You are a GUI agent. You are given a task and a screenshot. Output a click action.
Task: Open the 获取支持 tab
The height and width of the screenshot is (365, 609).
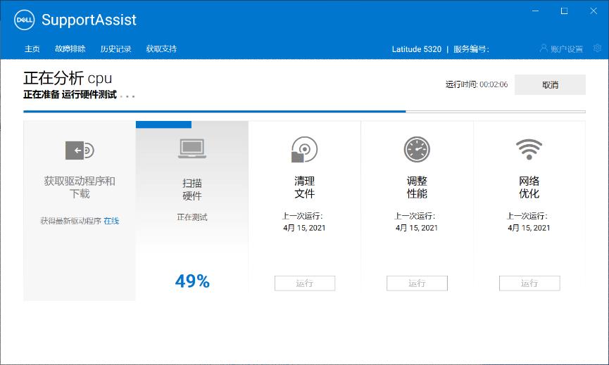[161, 49]
